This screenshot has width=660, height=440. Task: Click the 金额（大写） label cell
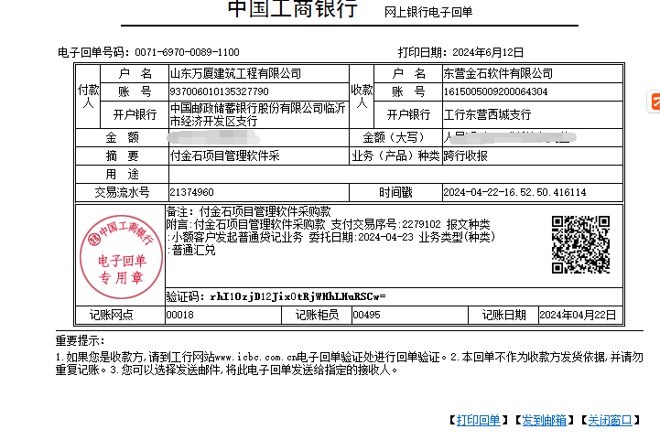(x=395, y=137)
